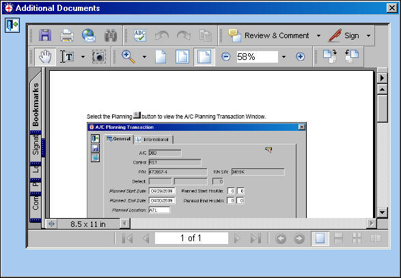Click vertical scrollbar up arrow
This screenshot has width=401, height=278.
point(382,89)
